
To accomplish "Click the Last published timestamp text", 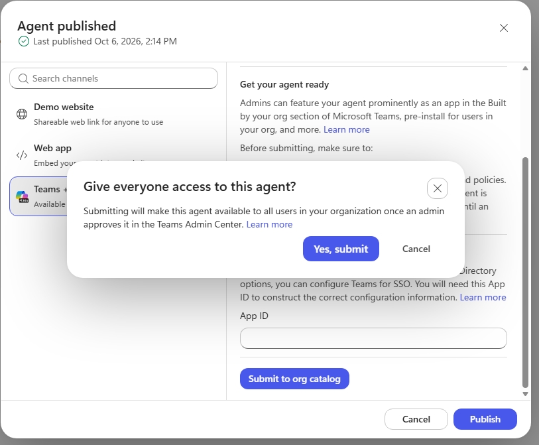I will coord(105,41).
